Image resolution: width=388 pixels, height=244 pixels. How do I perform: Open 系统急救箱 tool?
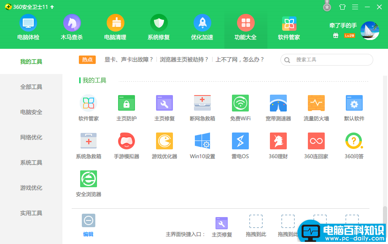(89, 146)
